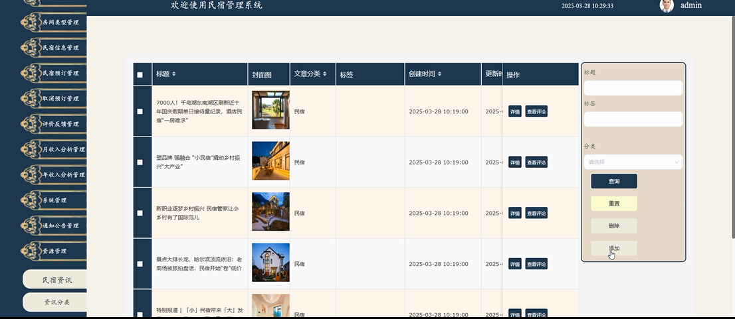Click title text 7000人！千岛湖东南湖区
735x319 pixels.
(199, 111)
